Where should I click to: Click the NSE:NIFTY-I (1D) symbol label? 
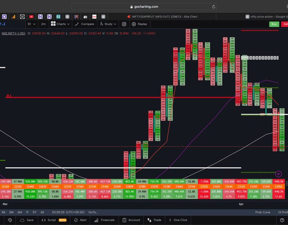tap(13, 33)
